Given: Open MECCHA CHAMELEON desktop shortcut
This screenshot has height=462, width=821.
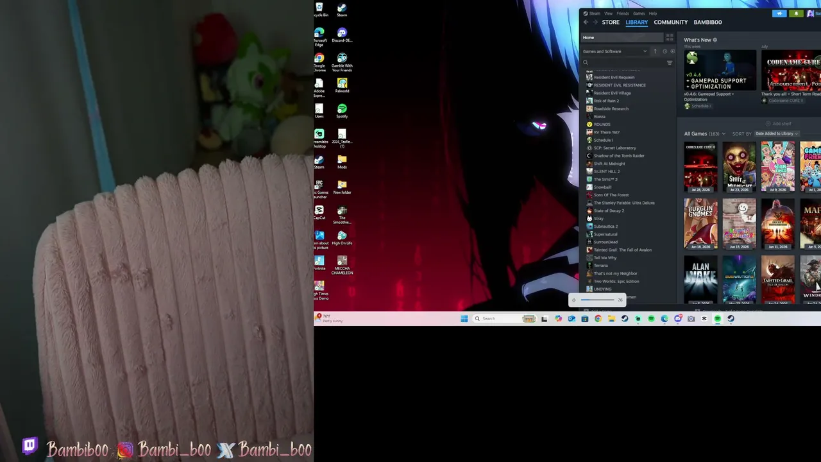Looking at the screenshot, I should 342,265.
